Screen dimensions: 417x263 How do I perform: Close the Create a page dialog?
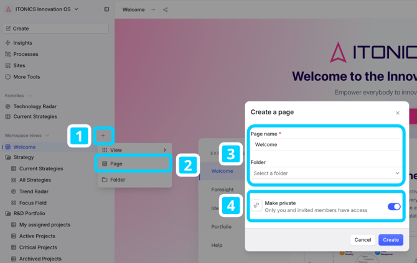tap(398, 113)
